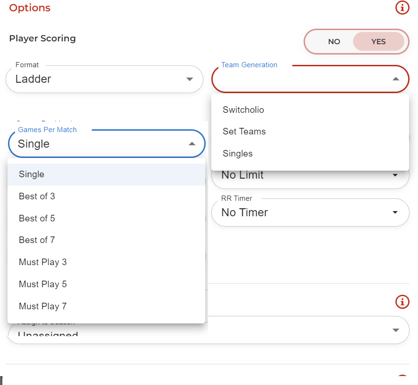The image size is (418, 385).
Task: Set Player Scoring toggle to NO
Action: point(334,42)
